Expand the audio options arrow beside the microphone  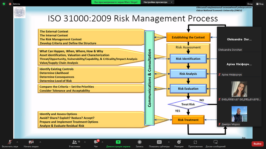(17, 142)
